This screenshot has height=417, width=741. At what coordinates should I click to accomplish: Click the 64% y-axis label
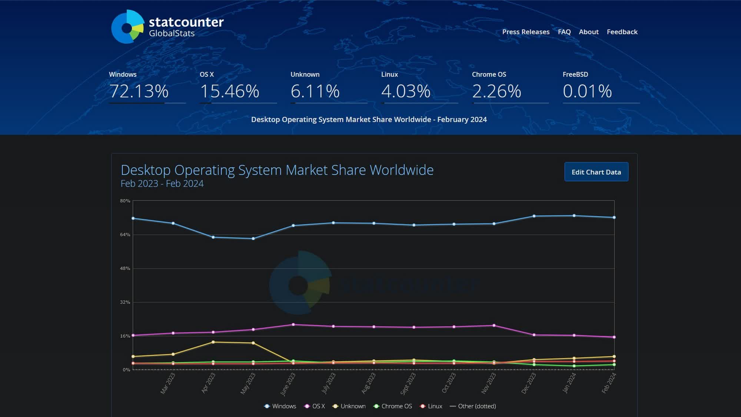pos(125,234)
